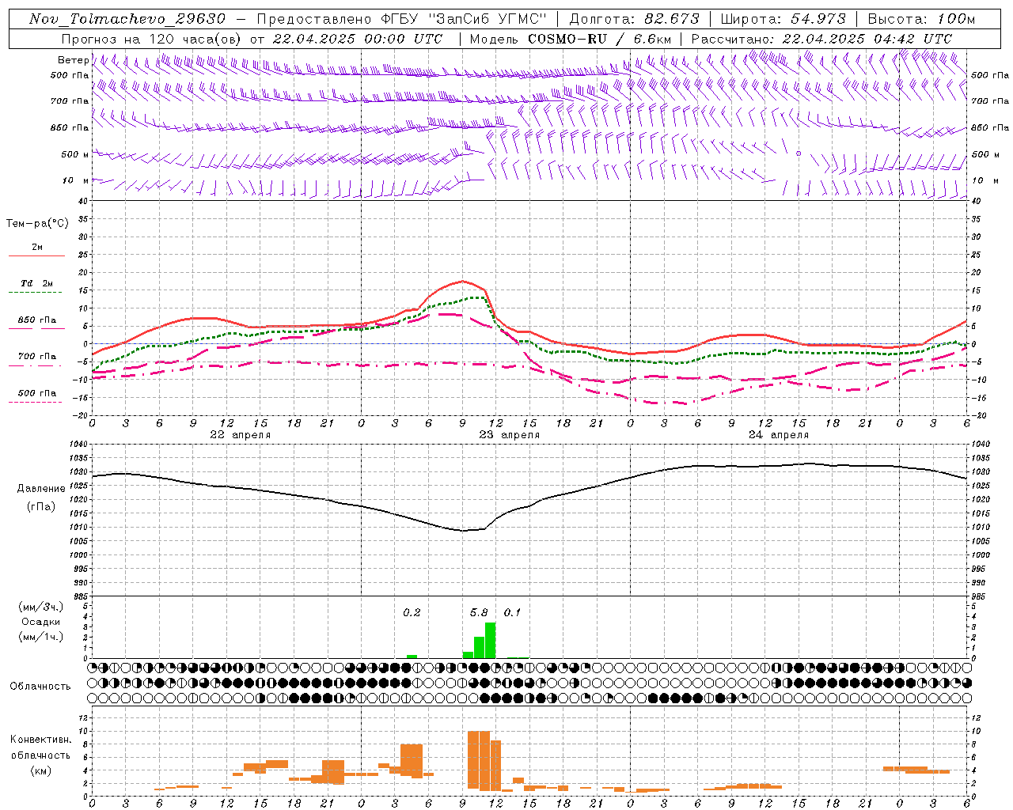Click the (мм/3ч.) units label

tap(40, 607)
